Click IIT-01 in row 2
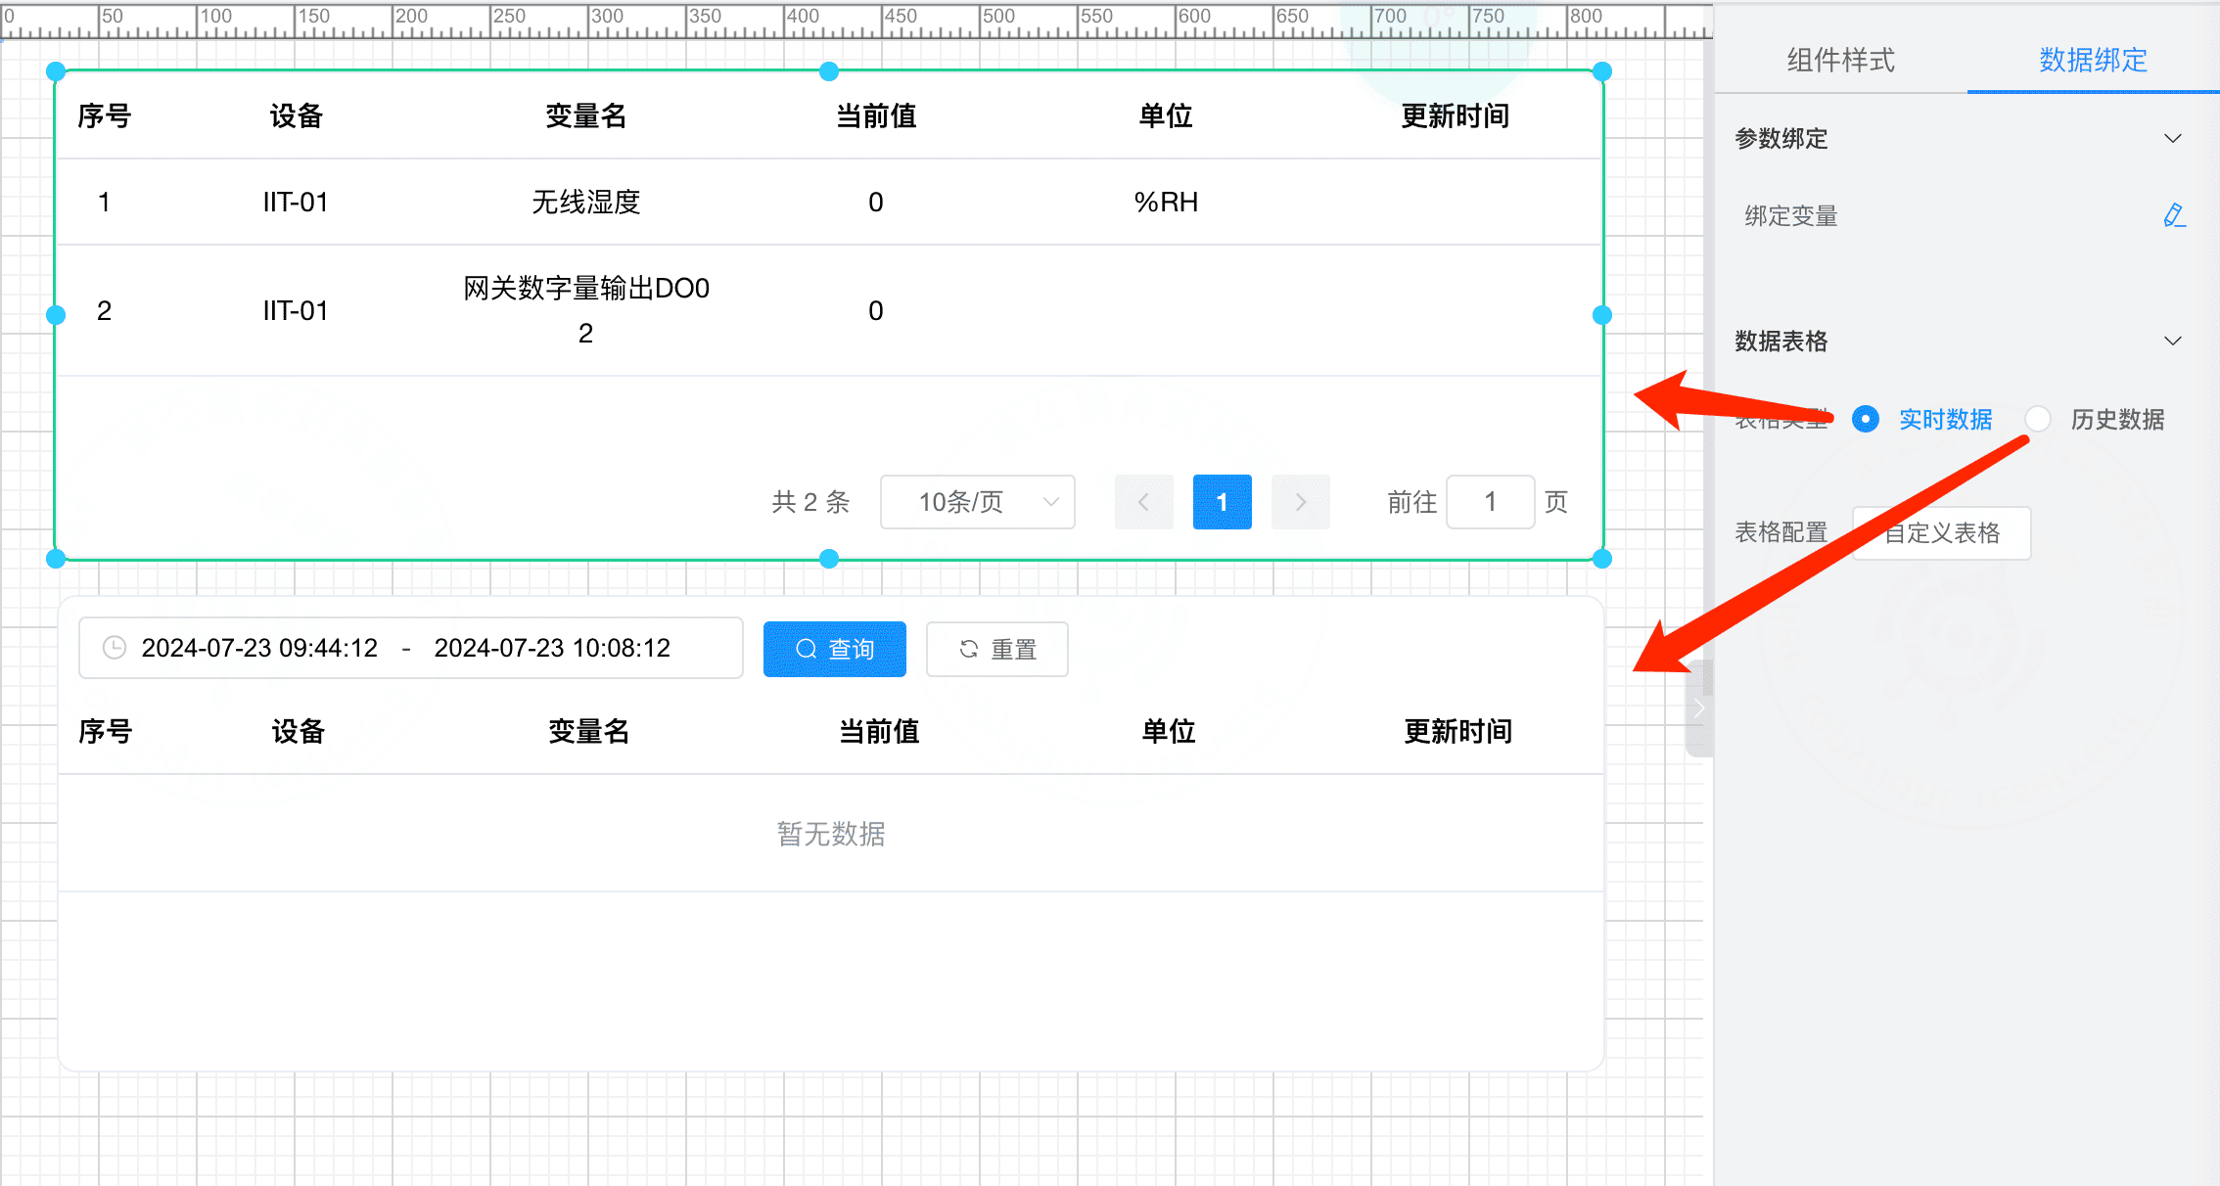 (x=295, y=311)
